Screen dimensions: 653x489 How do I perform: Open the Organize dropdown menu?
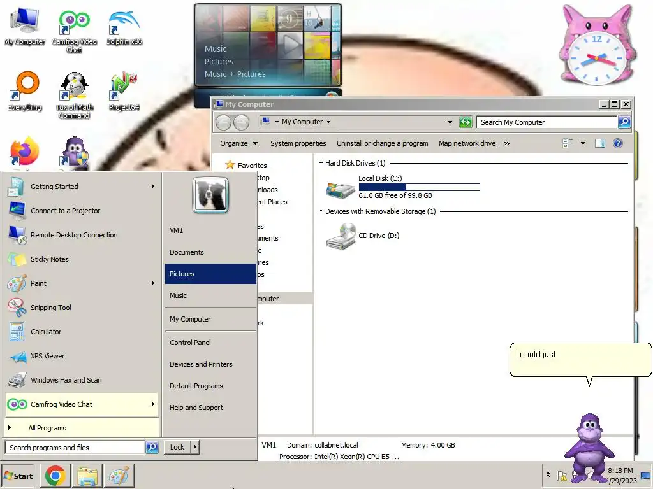pyautogui.click(x=238, y=143)
